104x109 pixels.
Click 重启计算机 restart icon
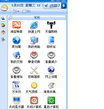pyautogui.click(x=51, y=100)
